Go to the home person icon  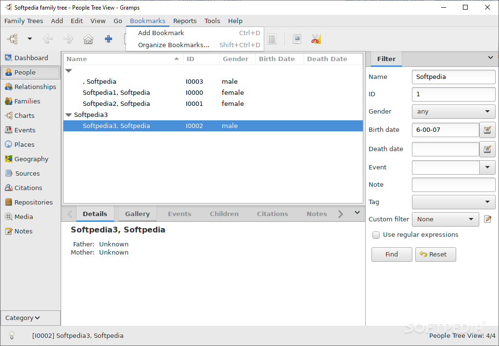point(88,39)
